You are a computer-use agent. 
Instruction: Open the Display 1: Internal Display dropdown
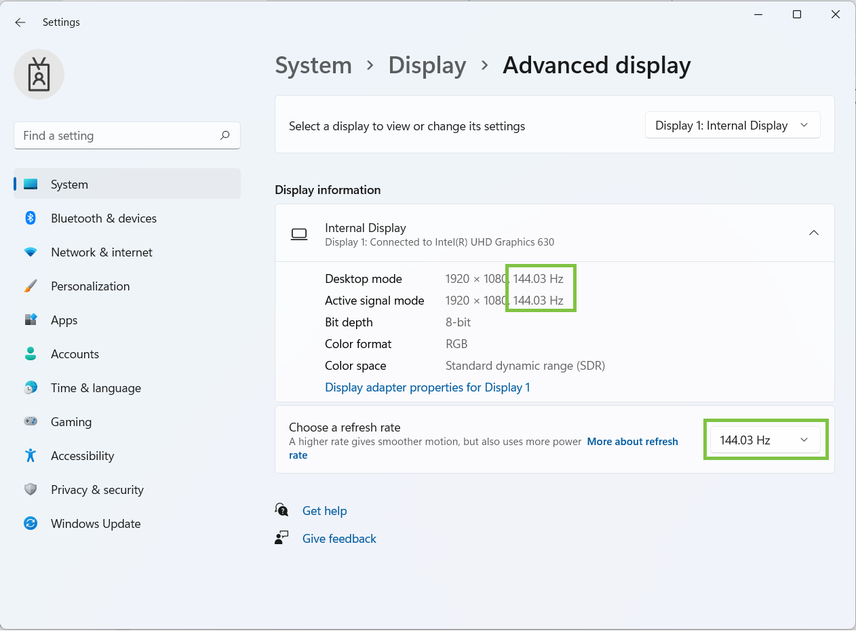tap(732, 125)
